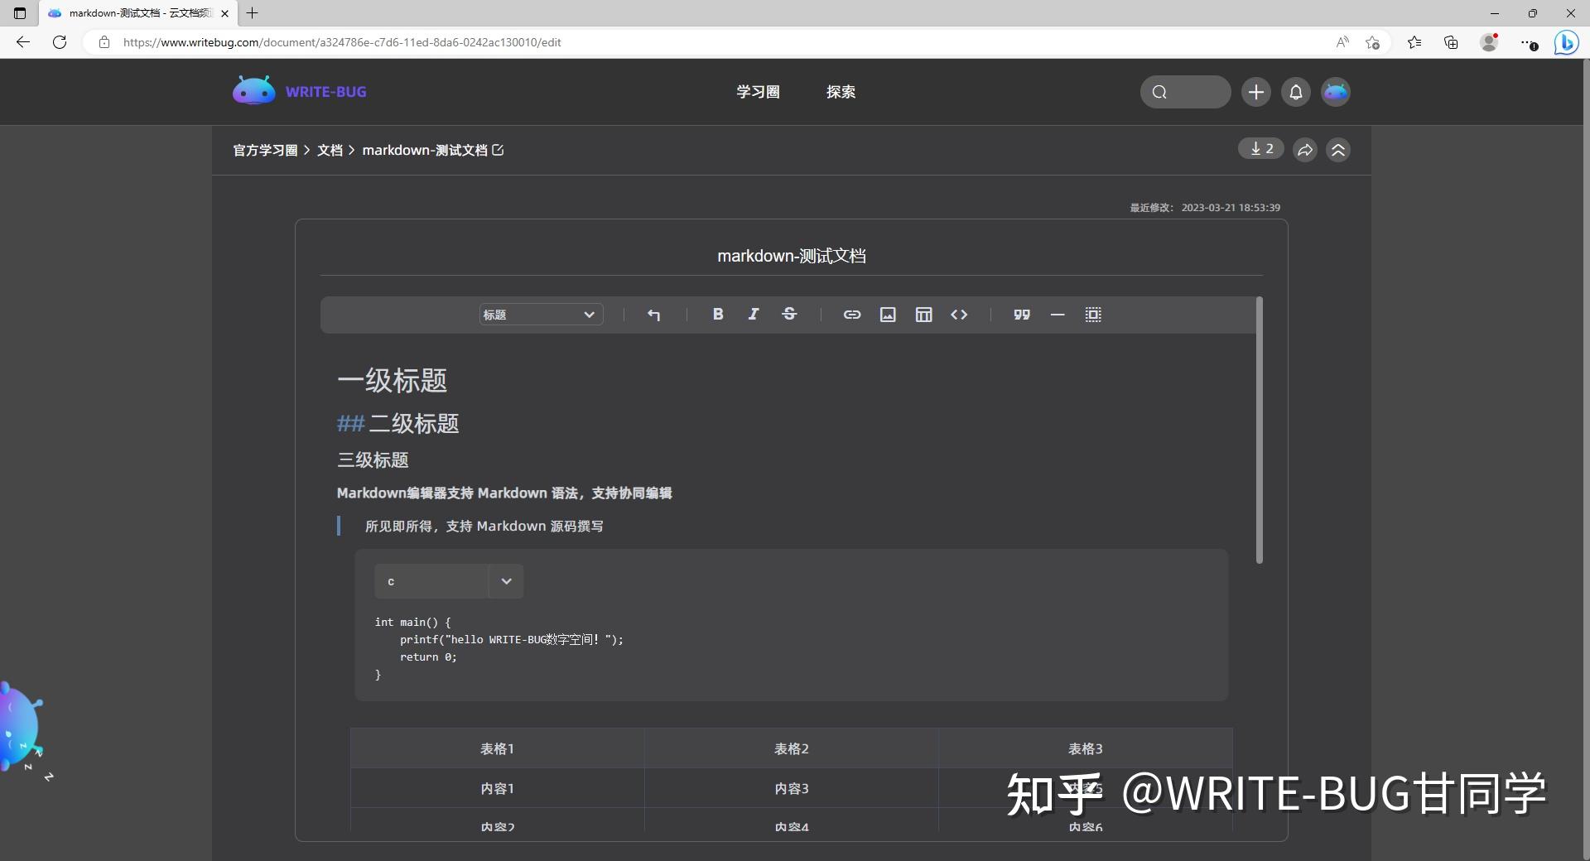Viewport: 1590px width, 861px height.
Task: Insert a table
Action: [923, 315]
